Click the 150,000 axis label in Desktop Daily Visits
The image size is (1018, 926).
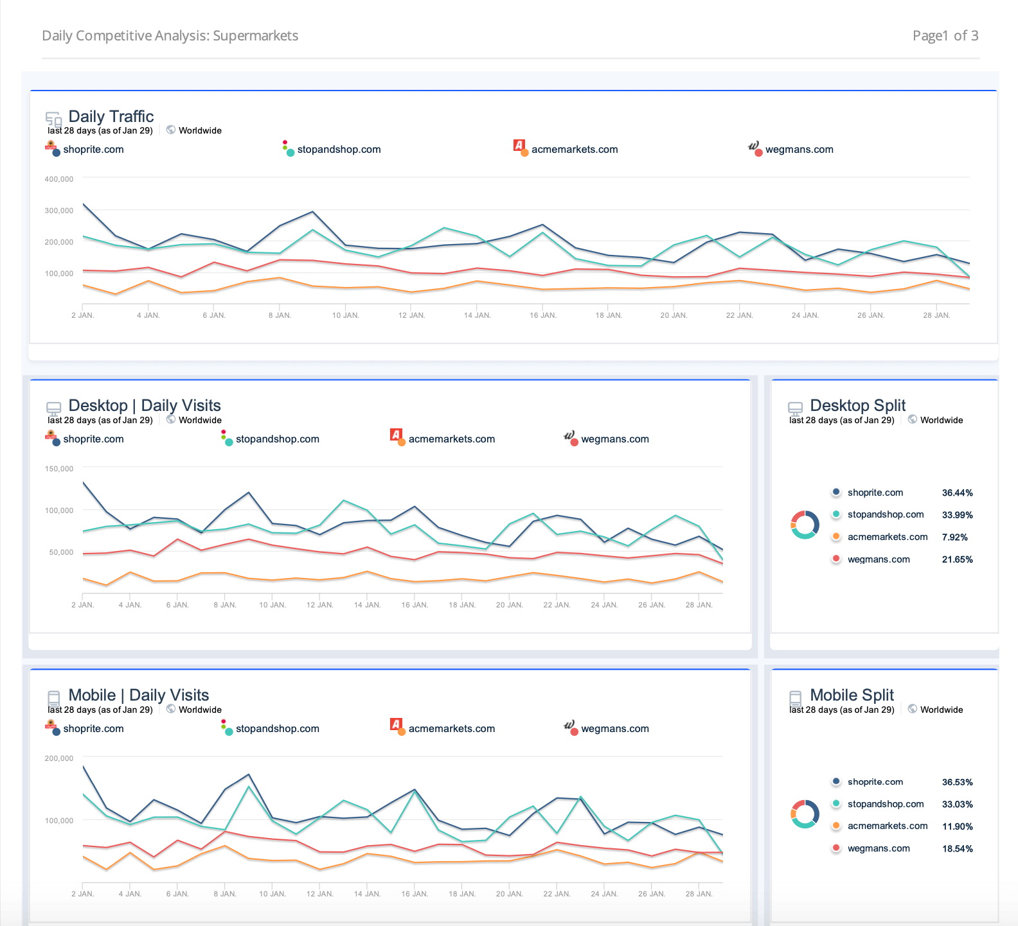tap(59, 469)
